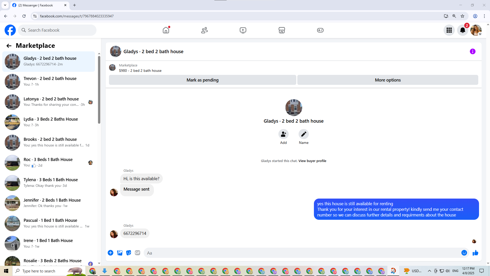Click the GIF picker icon

click(137, 253)
